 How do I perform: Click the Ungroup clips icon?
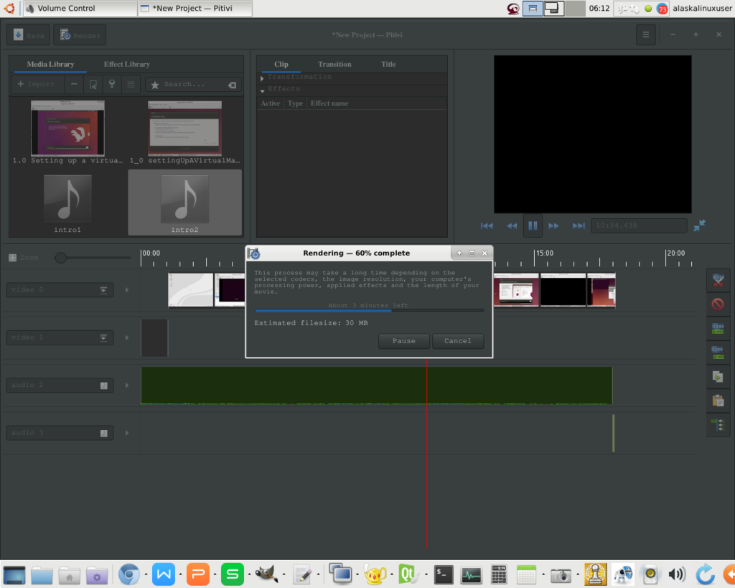coord(717,352)
